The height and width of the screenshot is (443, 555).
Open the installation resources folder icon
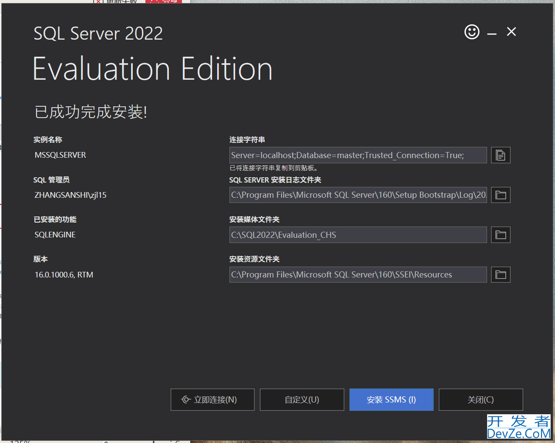coord(501,275)
